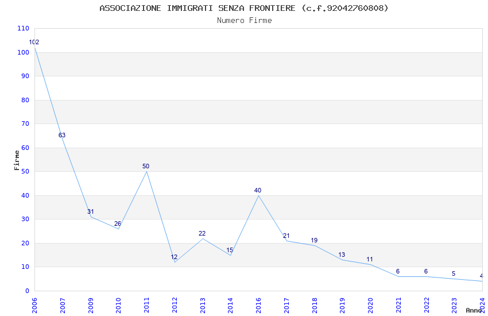Click the 13 data label for 2019
The width and height of the screenshot is (488, 316).
pyautogui.click(x=342, y=255)
